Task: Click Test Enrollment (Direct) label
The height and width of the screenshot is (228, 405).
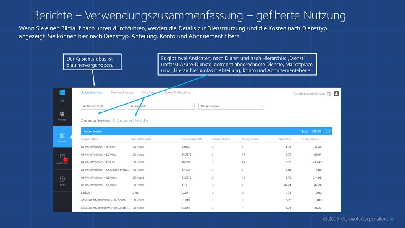Action: pos(308,93)
